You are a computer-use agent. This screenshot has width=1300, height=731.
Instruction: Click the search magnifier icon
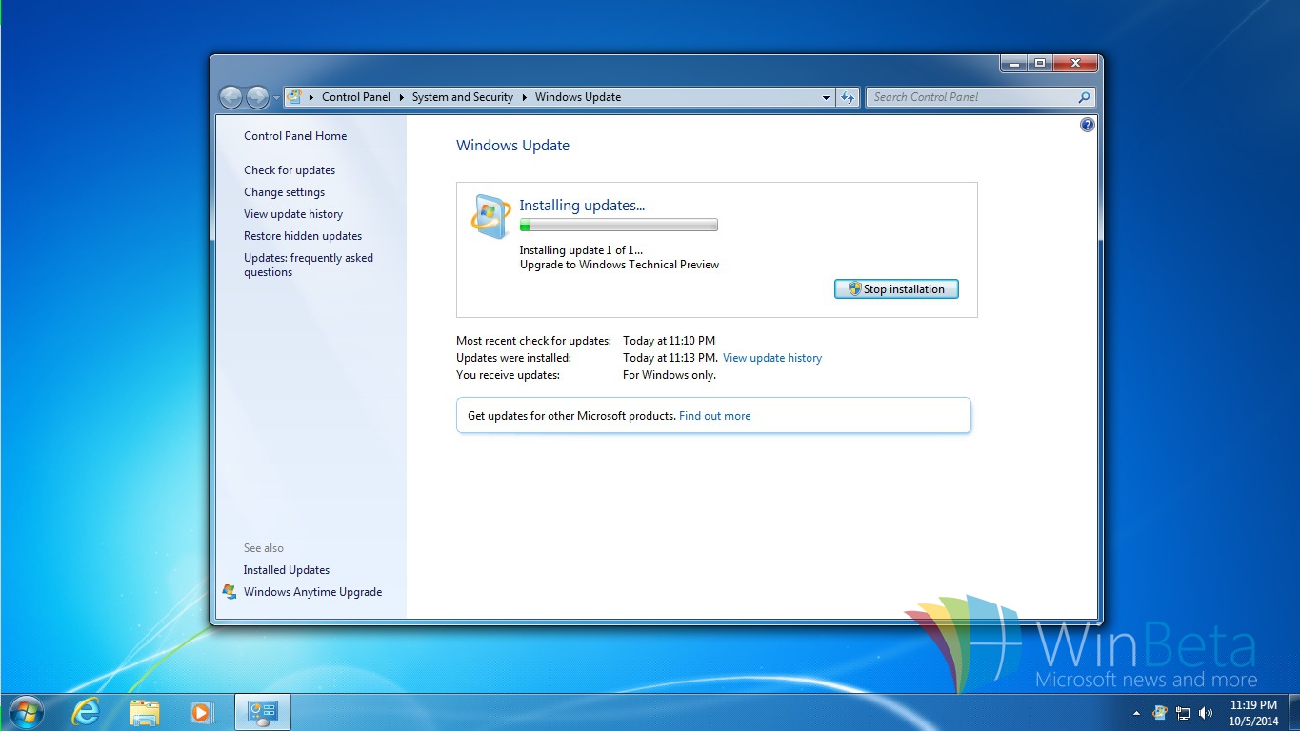pos(1084,97)
